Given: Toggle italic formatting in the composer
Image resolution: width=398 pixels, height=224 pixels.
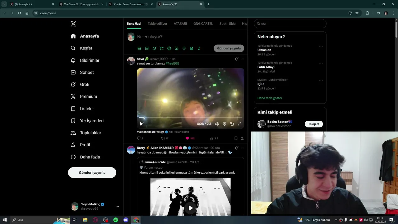Looking at the screenshot, I should (x=199, y=48).
